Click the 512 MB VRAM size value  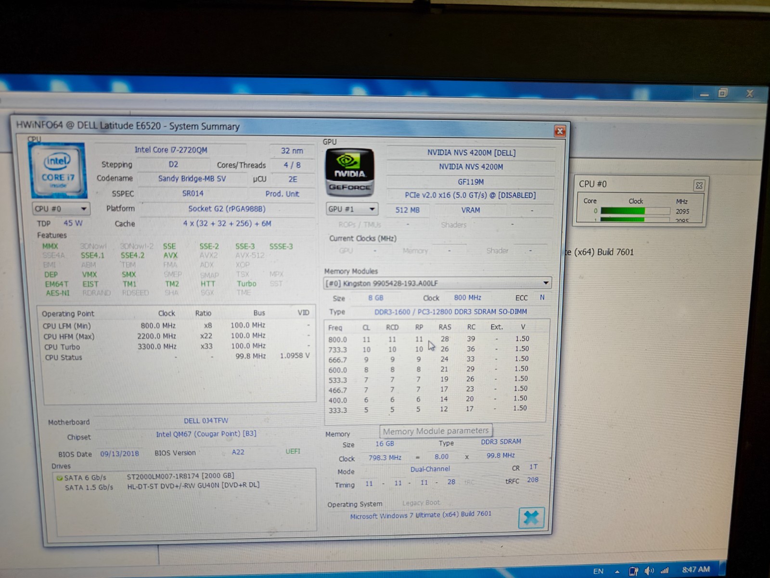[407, 210]
